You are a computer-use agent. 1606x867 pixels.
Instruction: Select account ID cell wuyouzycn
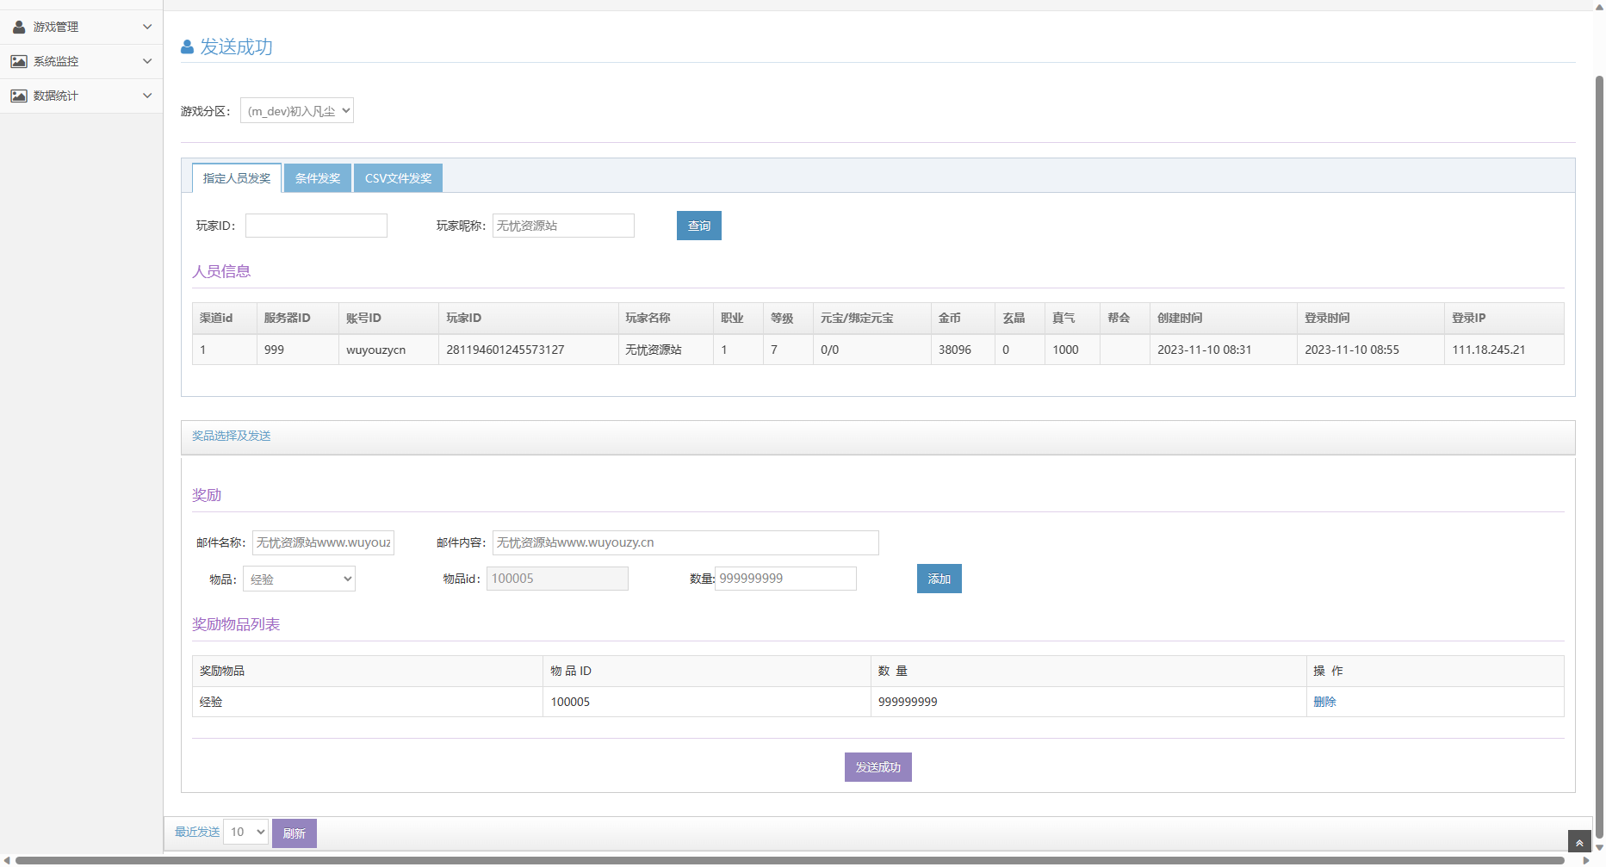tap(388, 350)
